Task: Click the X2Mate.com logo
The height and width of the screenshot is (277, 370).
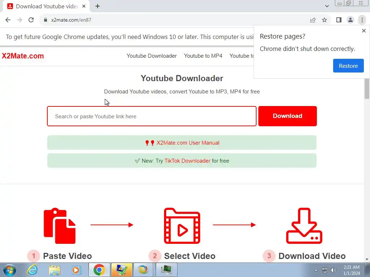Action: [23, 56]
